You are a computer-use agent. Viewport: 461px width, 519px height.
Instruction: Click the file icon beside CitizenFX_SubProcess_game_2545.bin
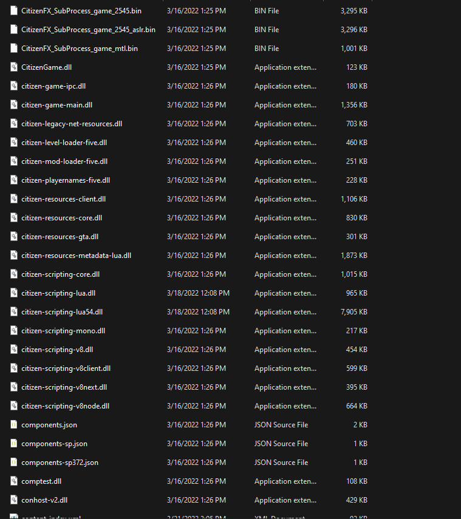[14, 10]
